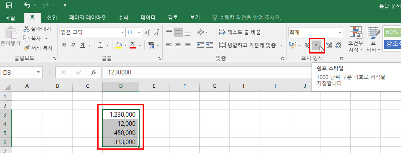Increase decimal places
This screenshot has width=401, height=153.
click(x=329, y=46)
